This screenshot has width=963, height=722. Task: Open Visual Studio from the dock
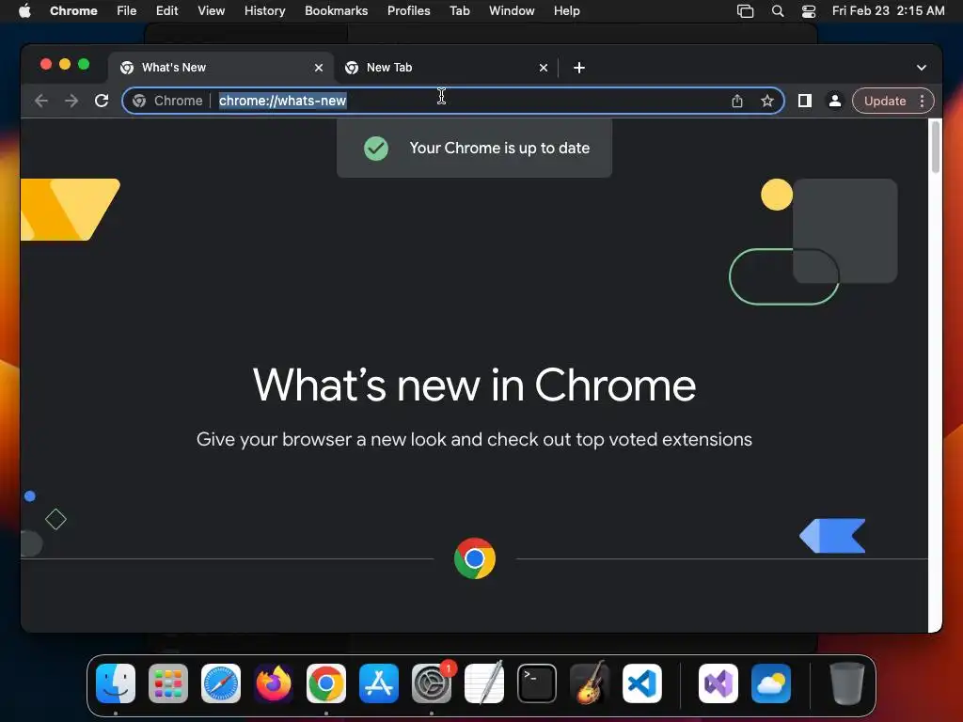pyautogui.click(x=718, y=683)
